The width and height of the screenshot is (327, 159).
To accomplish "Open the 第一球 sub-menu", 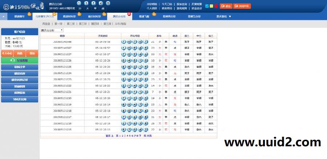I will 58,24.
